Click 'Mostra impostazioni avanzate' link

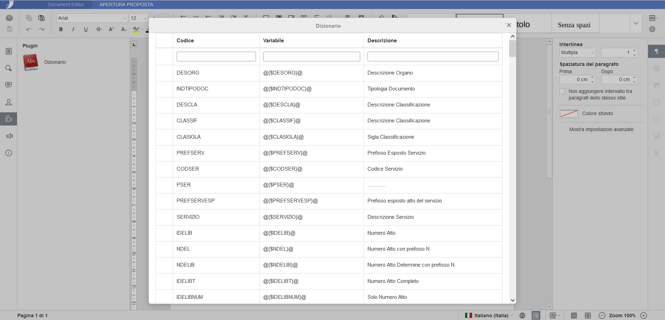pyautogui.click(x=601, y=129)
